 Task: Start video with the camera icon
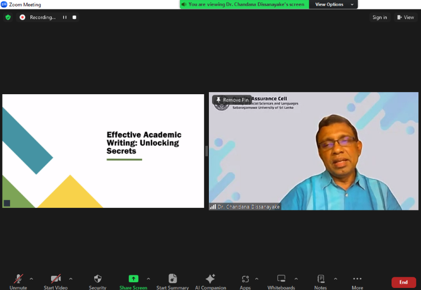56,279
